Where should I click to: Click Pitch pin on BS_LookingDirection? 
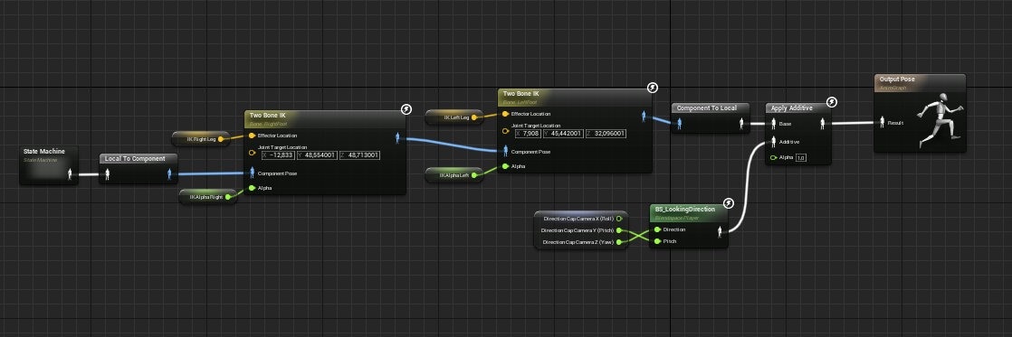(657, 241)
